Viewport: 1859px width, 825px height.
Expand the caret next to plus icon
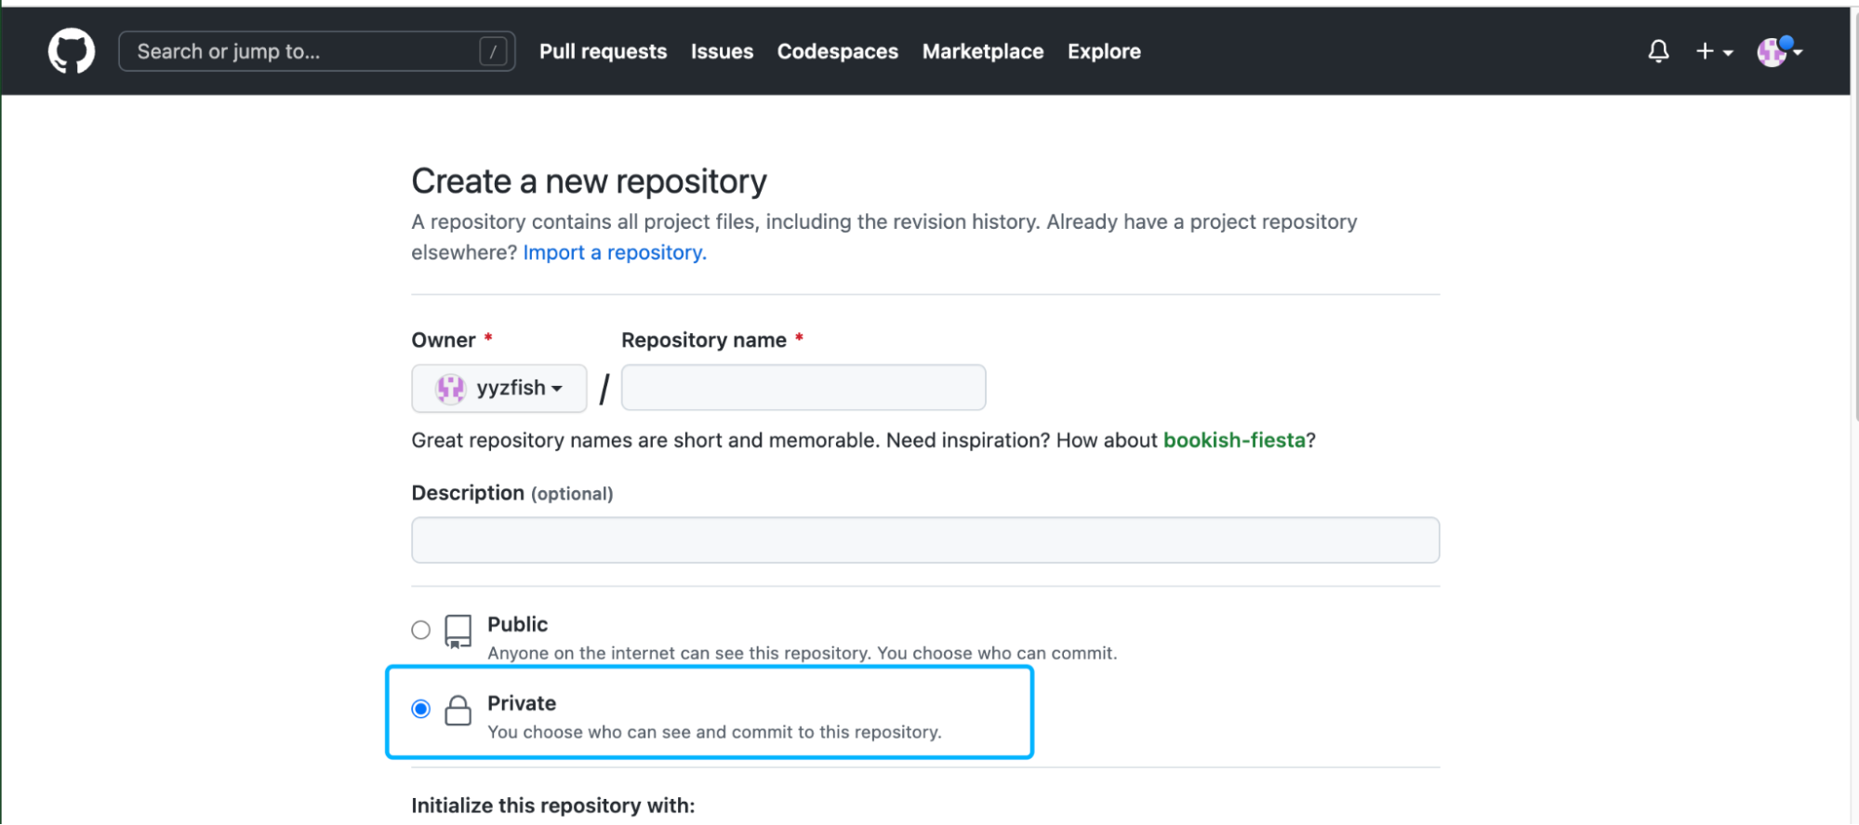(x=1728, y=53)
